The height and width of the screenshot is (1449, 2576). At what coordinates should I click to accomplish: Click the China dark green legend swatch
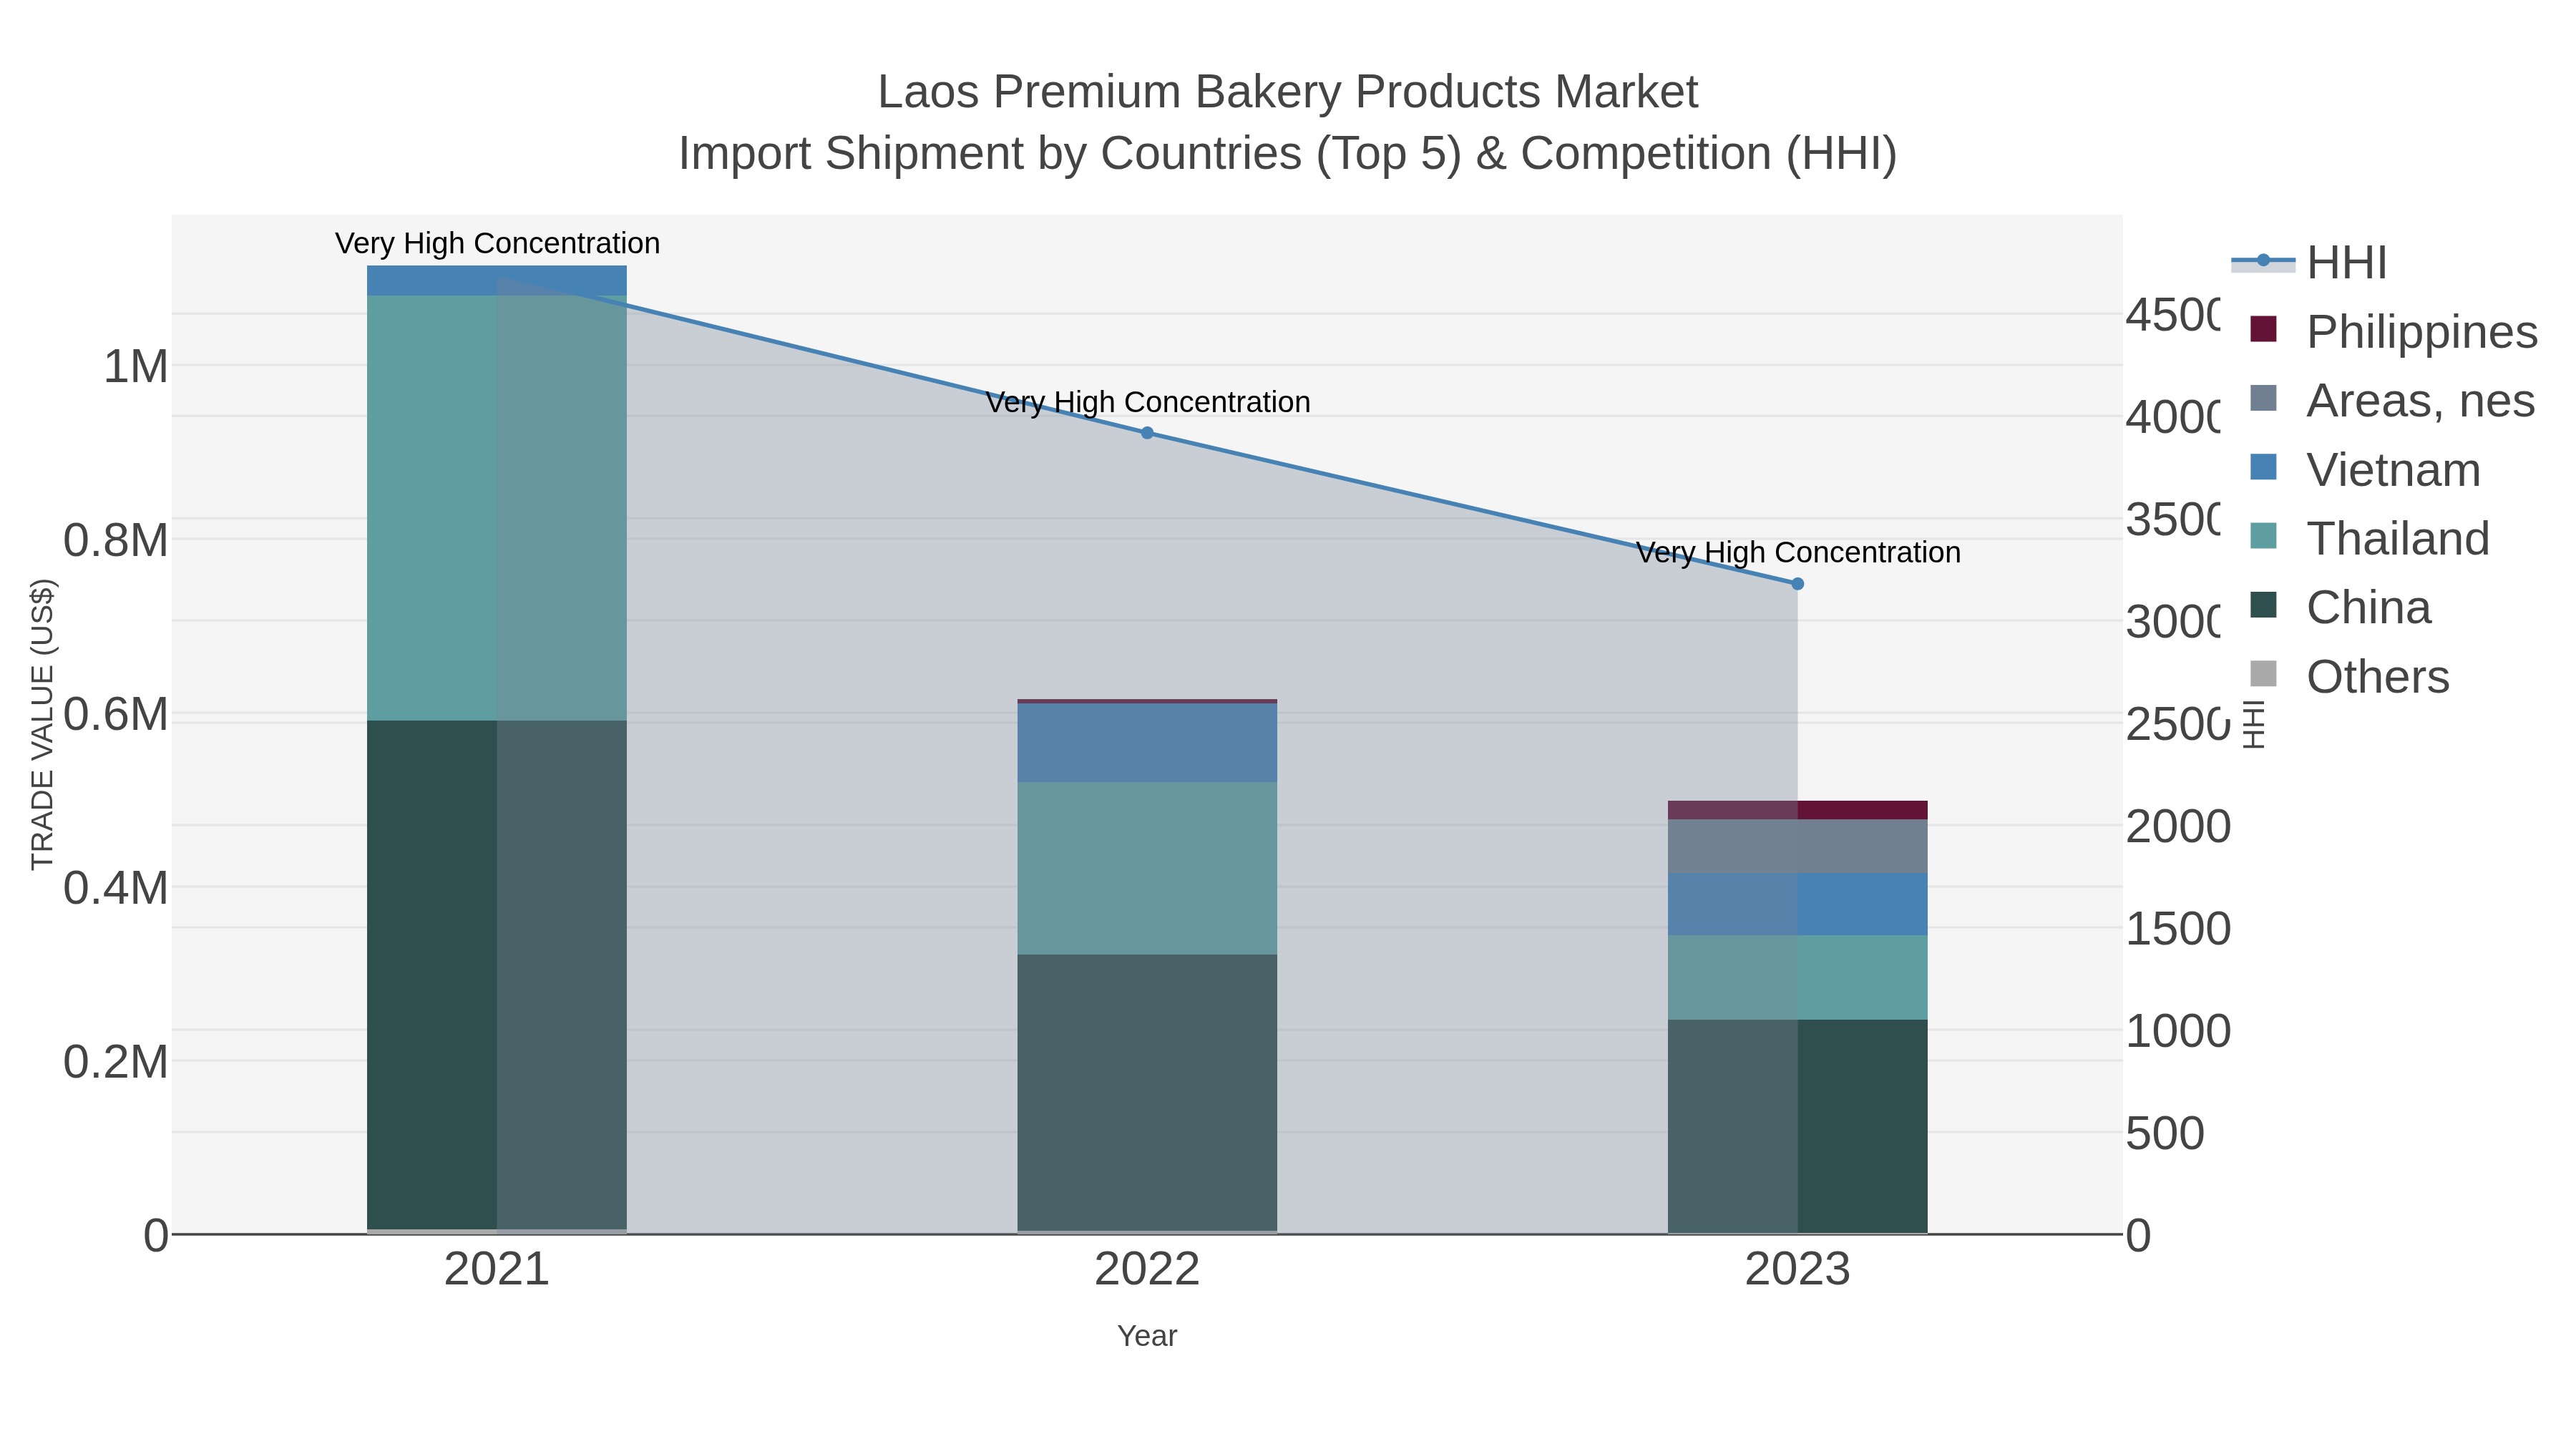tap(2263, 605)
